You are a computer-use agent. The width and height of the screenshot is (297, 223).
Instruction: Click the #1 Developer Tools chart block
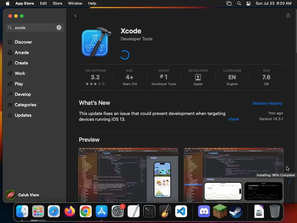tap(164, 77)
